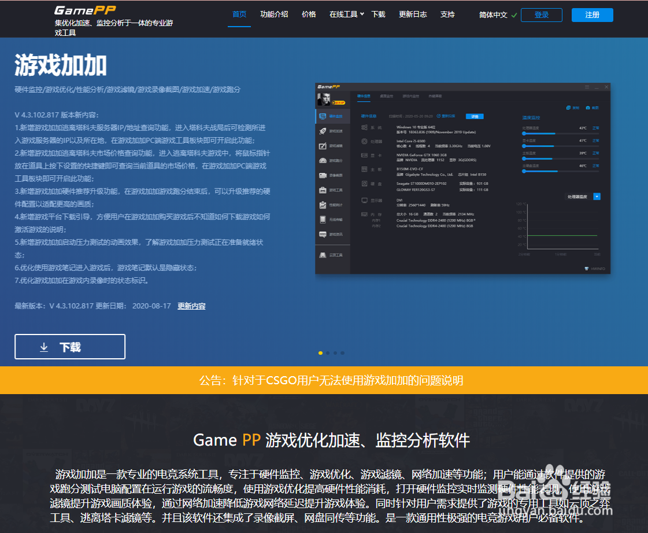The image size is (648, 533).
Task: Click the 主板温度 39℃ slider in preview
Action: click(x=560, y=159)
